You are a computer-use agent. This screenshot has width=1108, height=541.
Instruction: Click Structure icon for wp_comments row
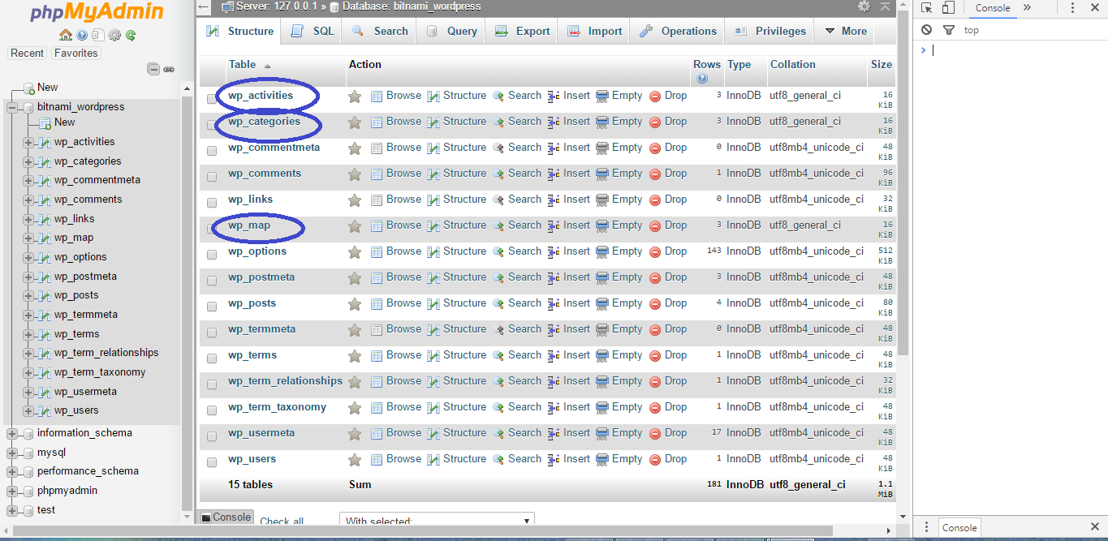point(433,174)
